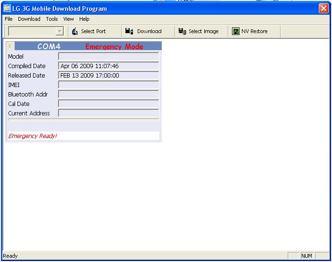
Task: Click the window title 'LG 3G Mobile Download Program'
Action: (59, 9)
